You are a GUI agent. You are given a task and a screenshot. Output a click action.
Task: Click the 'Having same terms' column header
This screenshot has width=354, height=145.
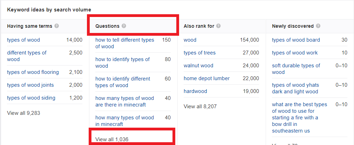(29, 26)
